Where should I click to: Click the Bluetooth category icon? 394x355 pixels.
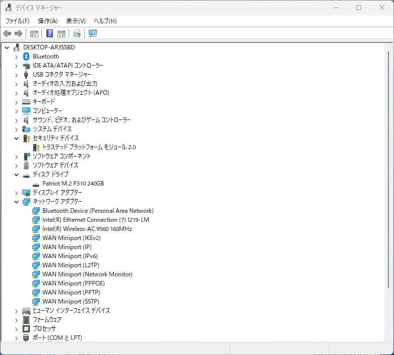coord(26,56)
